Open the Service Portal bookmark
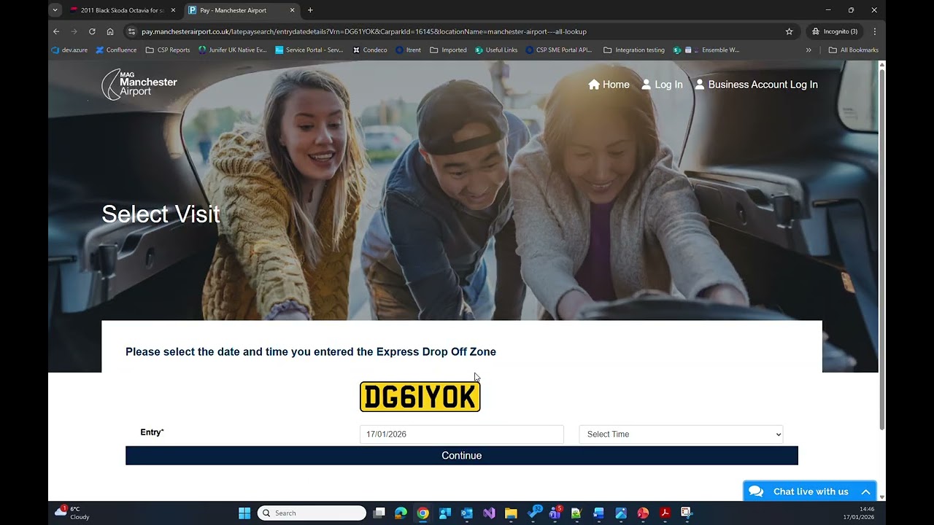The height and width of the screenshot is (525, 934). pyautogui.click(x=309, y=50)
